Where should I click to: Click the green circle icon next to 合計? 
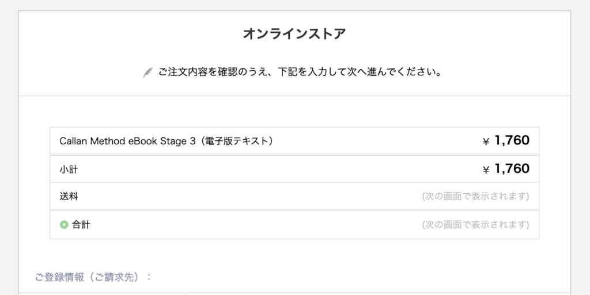(64, 224)
